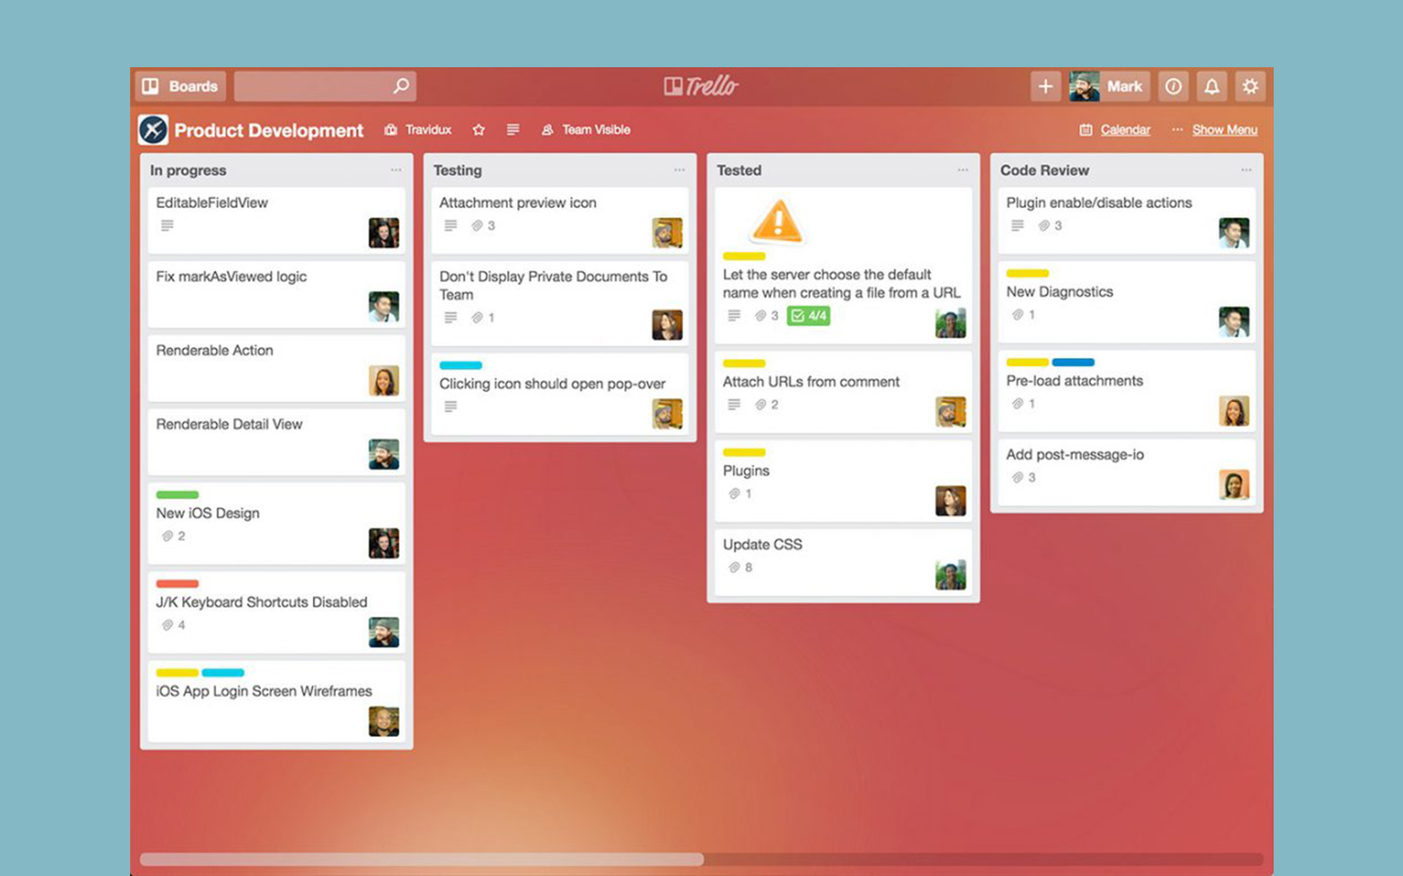The width and height of the screenshot is (1403, 876).
Task: Click the Trello logo in header
Action: coord(701,86)
